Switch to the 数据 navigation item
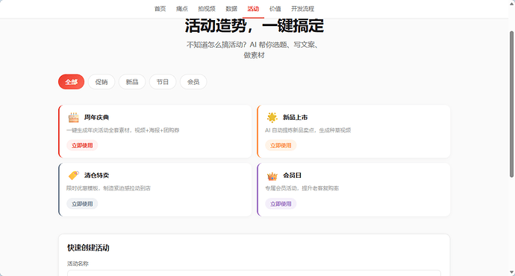 [x=231, y=9]
